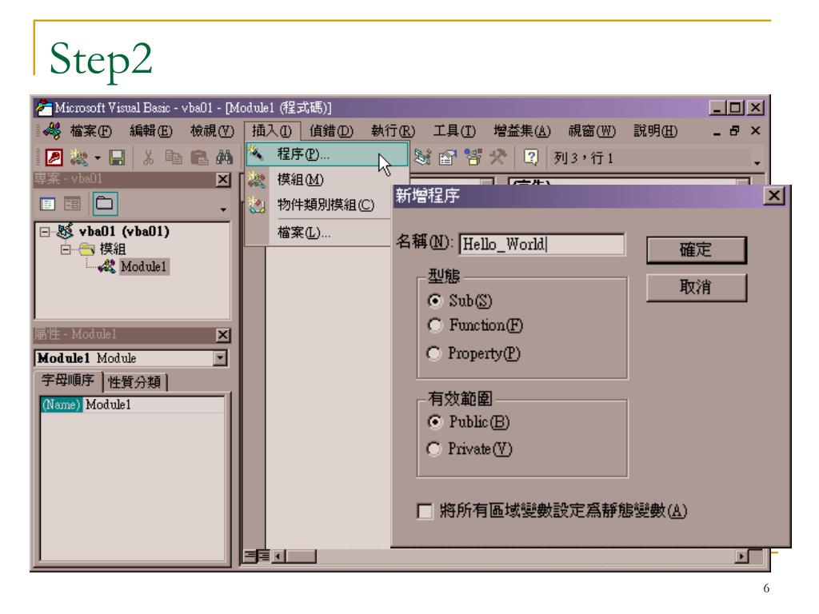Click the Help question mark toolbar icon
The width and height of the screenshot is (819, 614).
531,157
